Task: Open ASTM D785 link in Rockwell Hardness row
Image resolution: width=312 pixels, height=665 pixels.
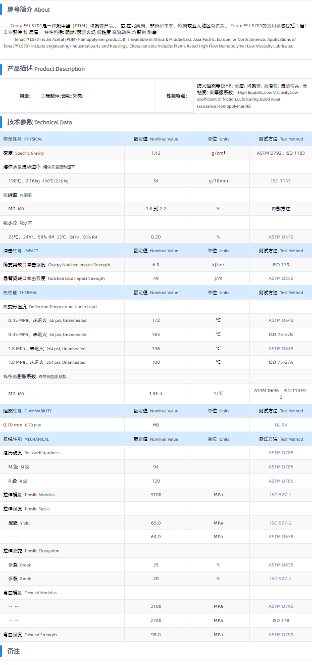Action: tap(281, 453)
